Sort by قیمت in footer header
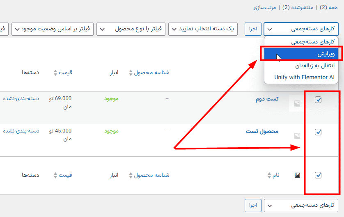This screenshot has height=217, width=344. [65, 175]
